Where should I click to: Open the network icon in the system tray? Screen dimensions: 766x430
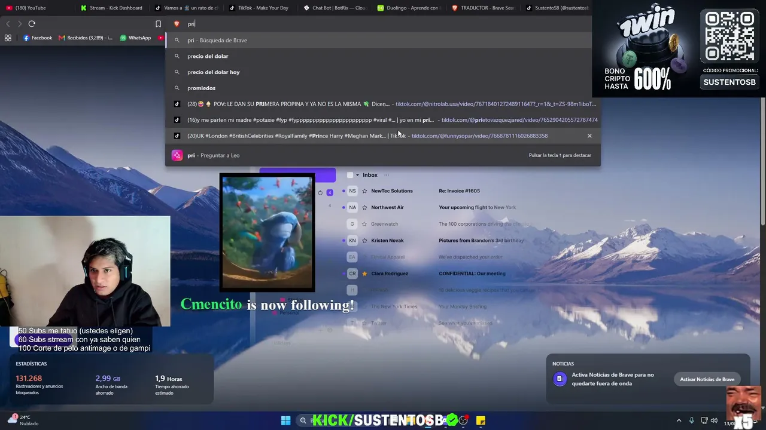coord(704,420)
